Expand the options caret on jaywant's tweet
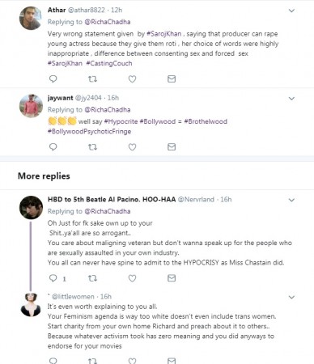The height and width of the screenshot is (364, 314). tap(291, 99)
